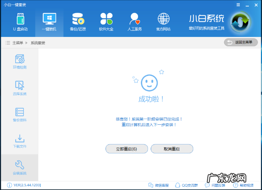This screenshot has height=190, width=262.
Task: Open 微信客服 WeChat support link
Action: coord(159,185)
